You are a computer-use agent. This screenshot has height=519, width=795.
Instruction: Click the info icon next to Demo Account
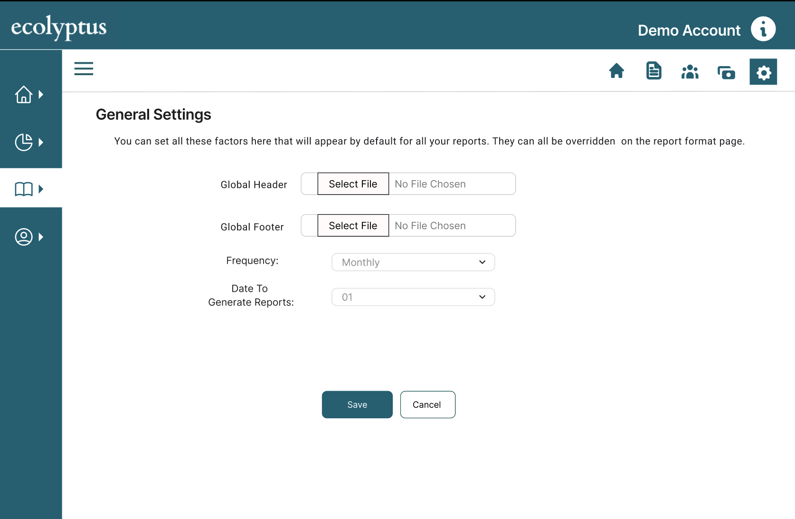pos(764,29)
